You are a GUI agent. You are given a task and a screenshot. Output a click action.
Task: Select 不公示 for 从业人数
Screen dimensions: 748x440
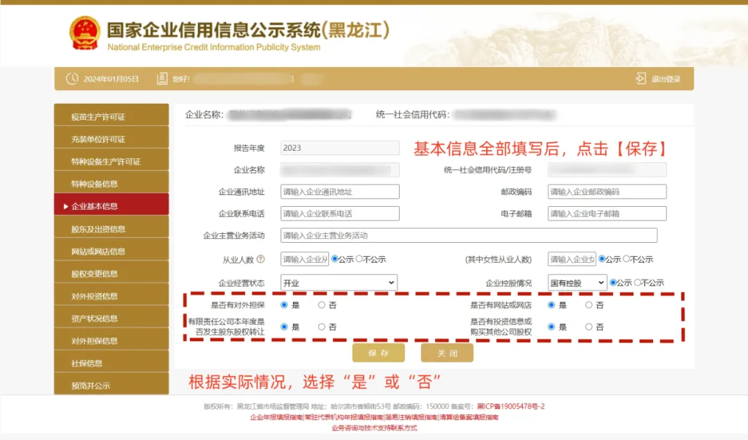pyautogui.click(x=359, y=259)
